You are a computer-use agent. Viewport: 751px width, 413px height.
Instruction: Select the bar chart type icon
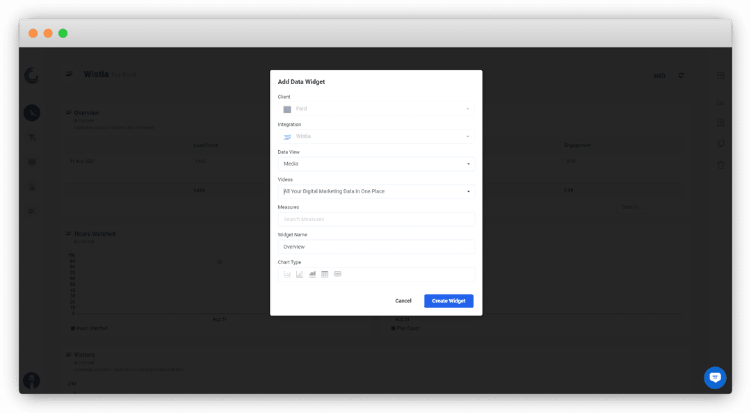coord(299,274)
